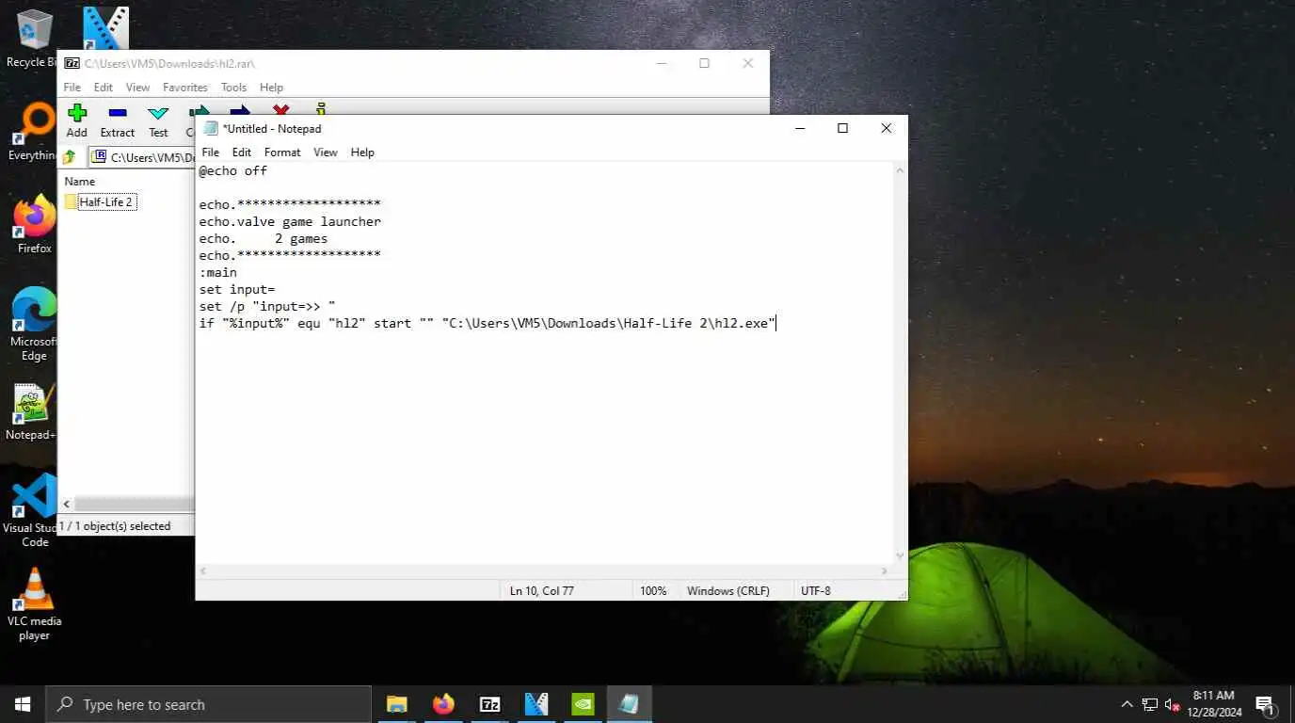Click the NVIDIA taskbar icon
The width and height of the screenshot is (1295, 723).
pyautogui.click(x=583, y=704)
